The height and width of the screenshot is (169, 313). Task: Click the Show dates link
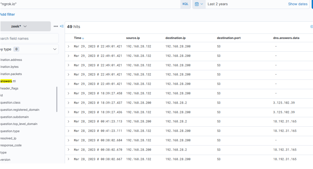point(298,4)
